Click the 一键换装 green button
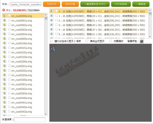 click(x=141, y=4)
